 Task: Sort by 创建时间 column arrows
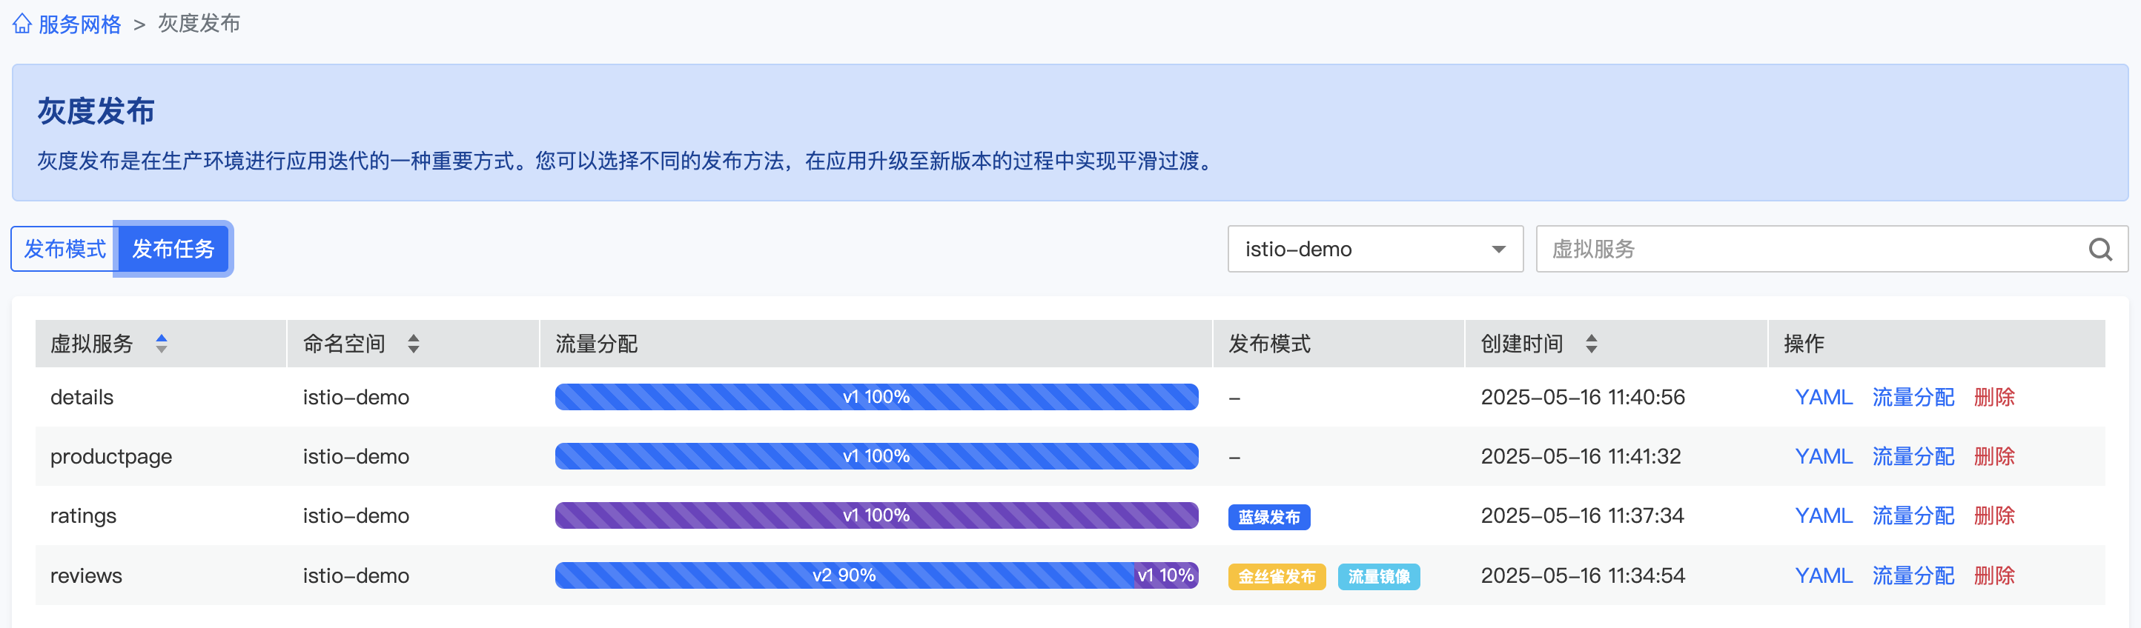(1591, 343)
